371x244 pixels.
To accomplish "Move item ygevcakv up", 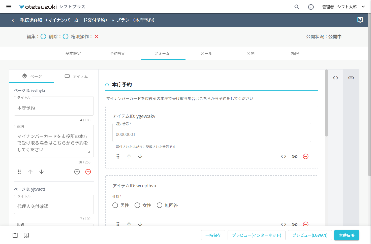I will click(x=129, y=156).
